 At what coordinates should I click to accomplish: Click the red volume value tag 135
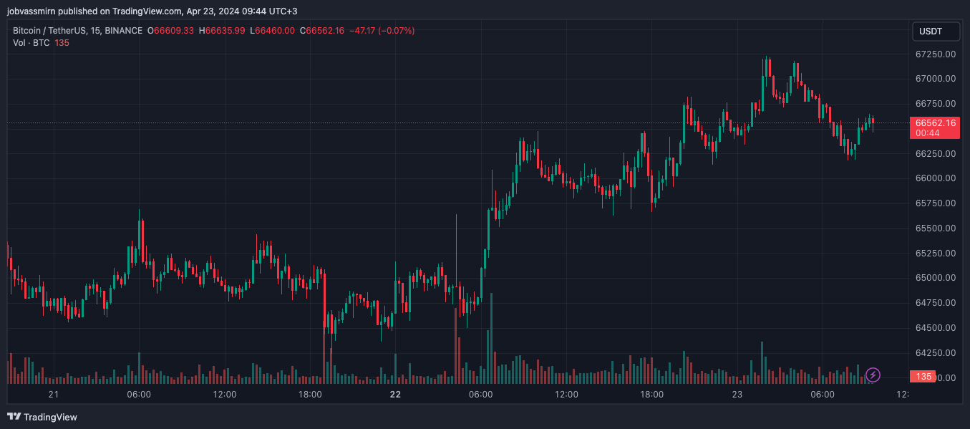[923, 377]
